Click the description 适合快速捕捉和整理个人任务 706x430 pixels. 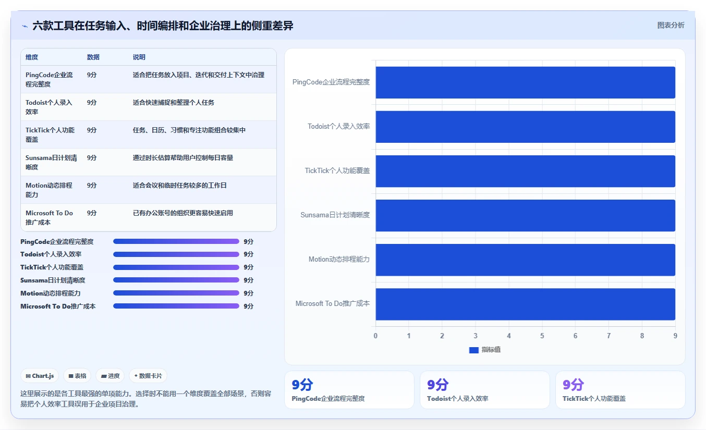point(174,102)
